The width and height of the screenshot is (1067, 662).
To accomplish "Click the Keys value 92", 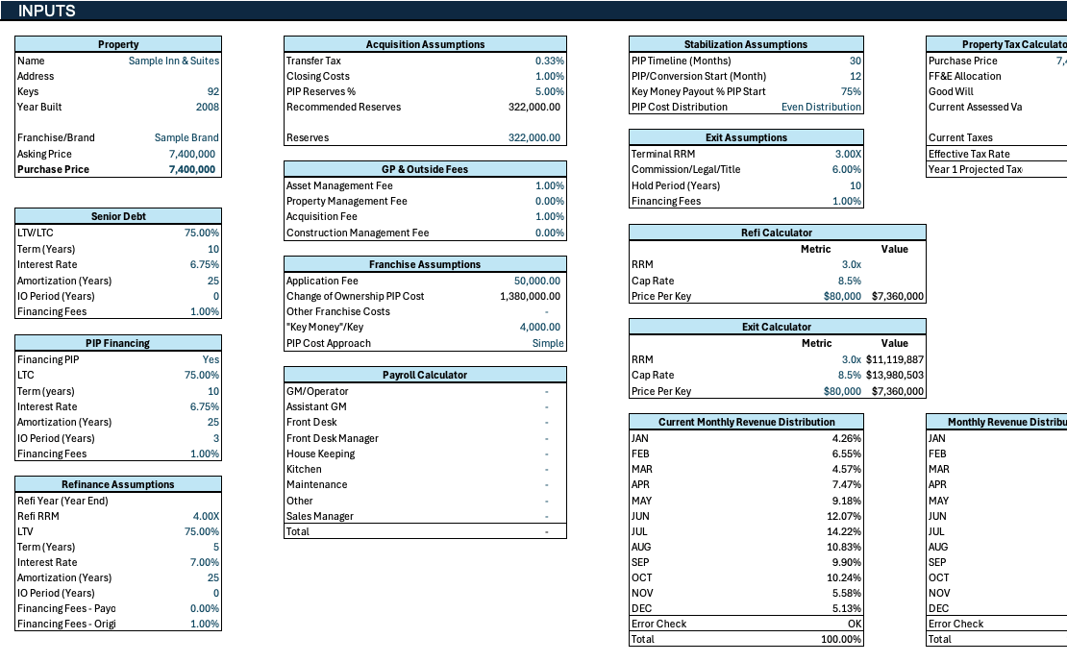I will coord(213,91).
